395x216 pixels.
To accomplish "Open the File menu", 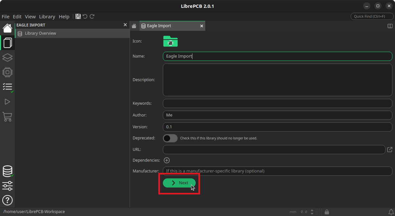I will [x=6, y=16].
